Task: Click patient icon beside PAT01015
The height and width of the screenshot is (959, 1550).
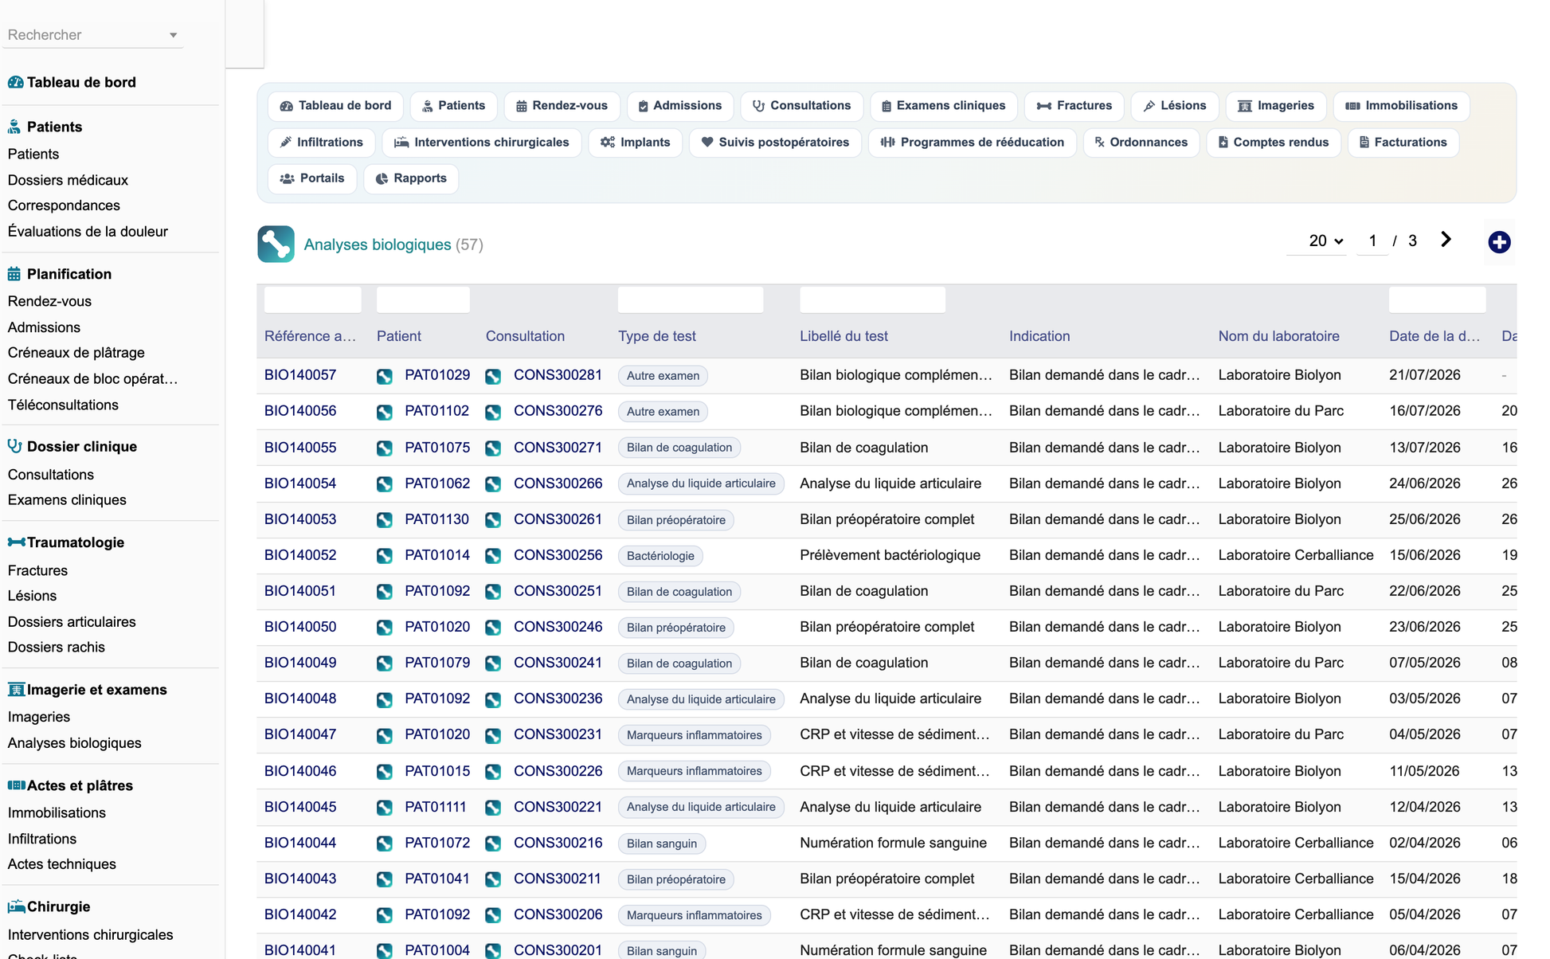Action: (x=385, y=771)
